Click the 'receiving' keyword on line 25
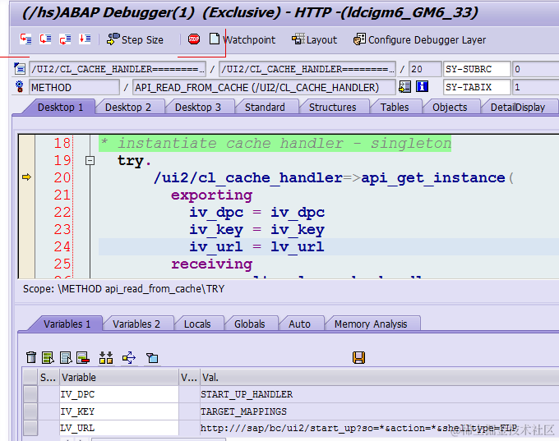The width and height of the screenshot is (559, 441). pyautogui.click(x=212, y=264)
